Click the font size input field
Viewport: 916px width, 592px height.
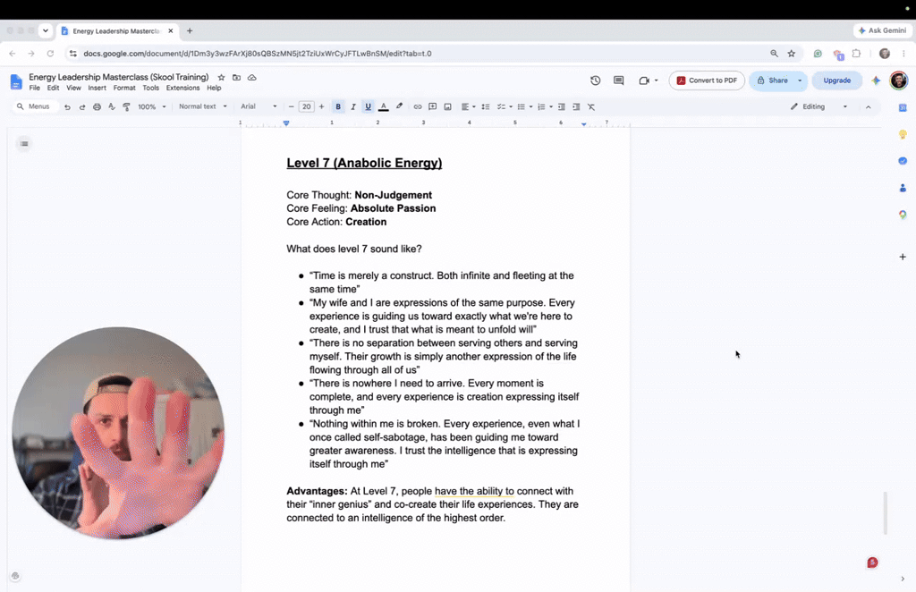point(306,106)
